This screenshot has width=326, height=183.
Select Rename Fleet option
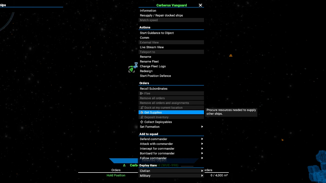[x=171, y=61]
